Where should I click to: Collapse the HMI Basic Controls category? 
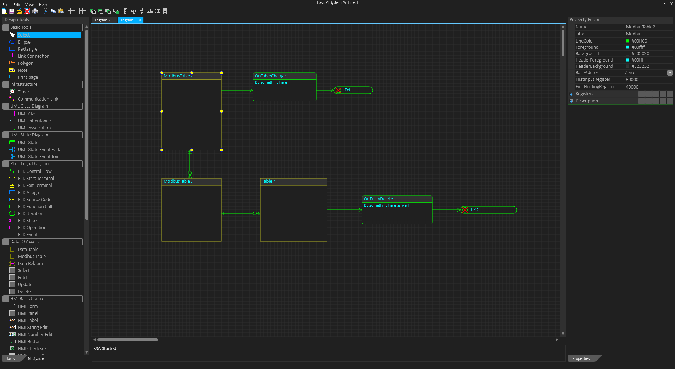pos(6,299)
